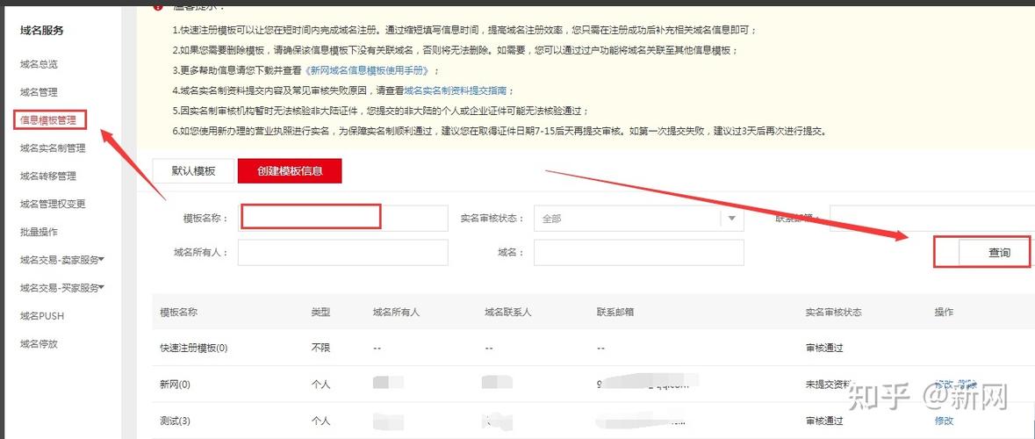Open 域名实名制管理 in the sidebar
The height and width of the screenshot is (439, 1035).
(53, 148)
